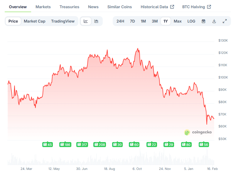View the Similar Coins tab
The image size is (236, 174).
click(119, 6)
